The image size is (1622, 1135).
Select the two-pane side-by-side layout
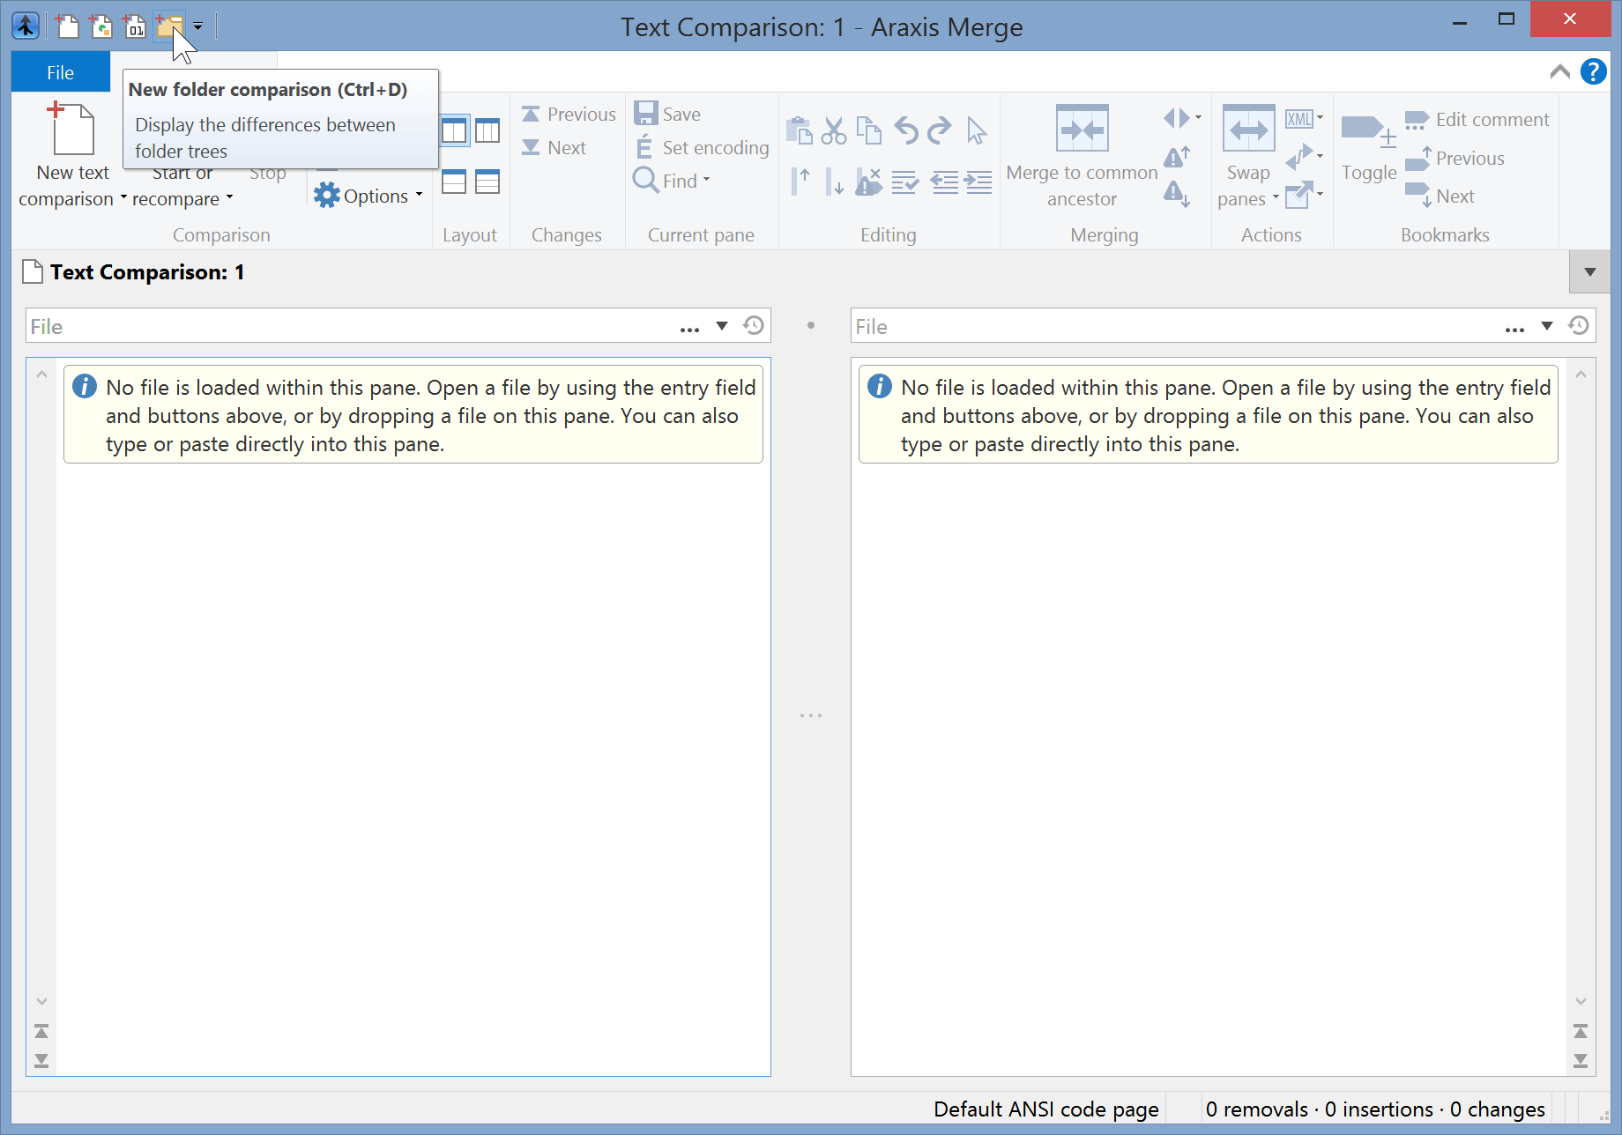[453, 130]
